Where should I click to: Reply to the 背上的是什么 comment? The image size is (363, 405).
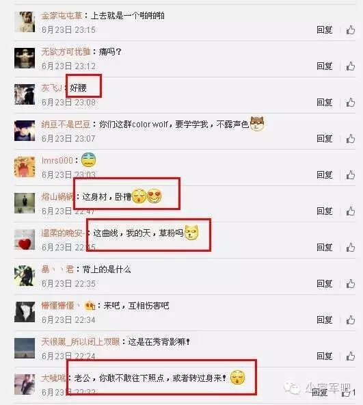point(324,284)
